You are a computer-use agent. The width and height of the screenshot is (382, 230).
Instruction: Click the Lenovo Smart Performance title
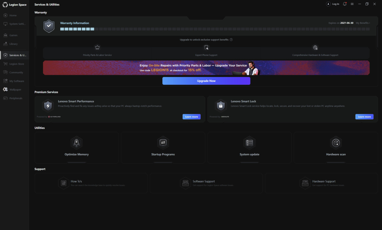[x=76, y=101]
